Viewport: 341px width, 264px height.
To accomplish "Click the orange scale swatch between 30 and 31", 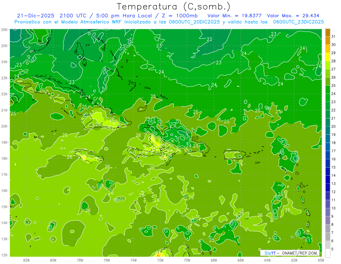I will (328, 40).
